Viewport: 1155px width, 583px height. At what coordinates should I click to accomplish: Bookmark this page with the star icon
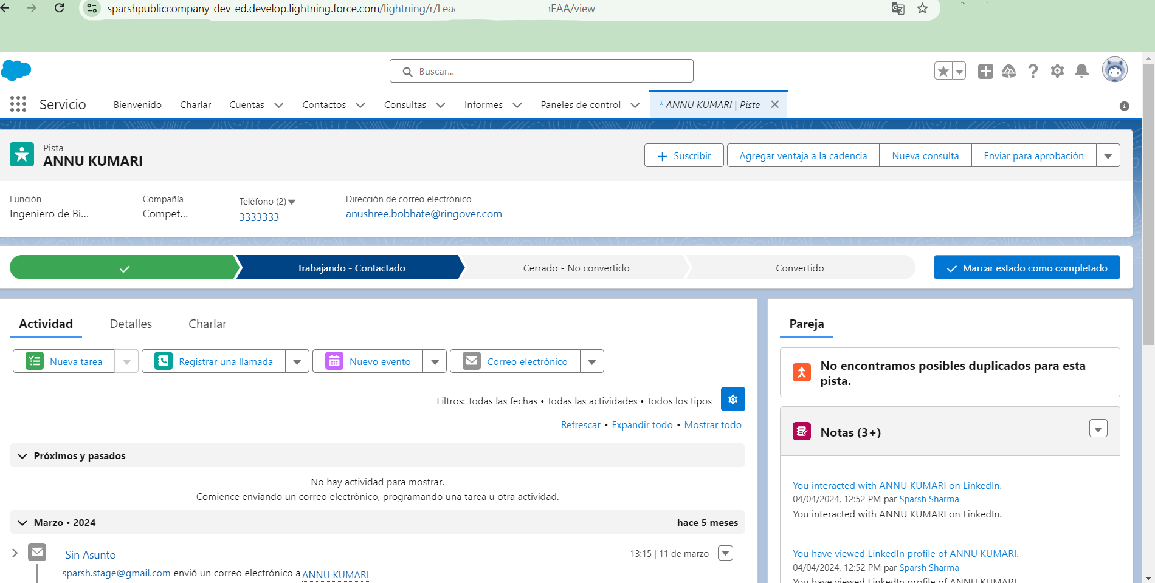922,9
